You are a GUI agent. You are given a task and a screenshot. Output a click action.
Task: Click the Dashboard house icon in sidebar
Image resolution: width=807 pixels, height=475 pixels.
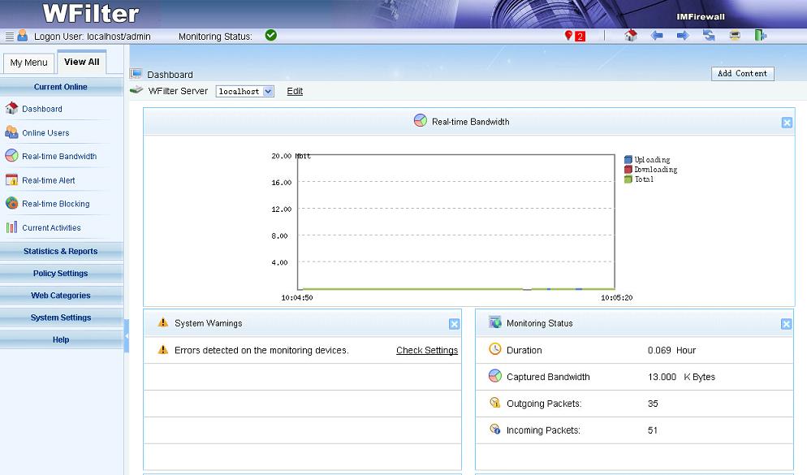[11, 108]
